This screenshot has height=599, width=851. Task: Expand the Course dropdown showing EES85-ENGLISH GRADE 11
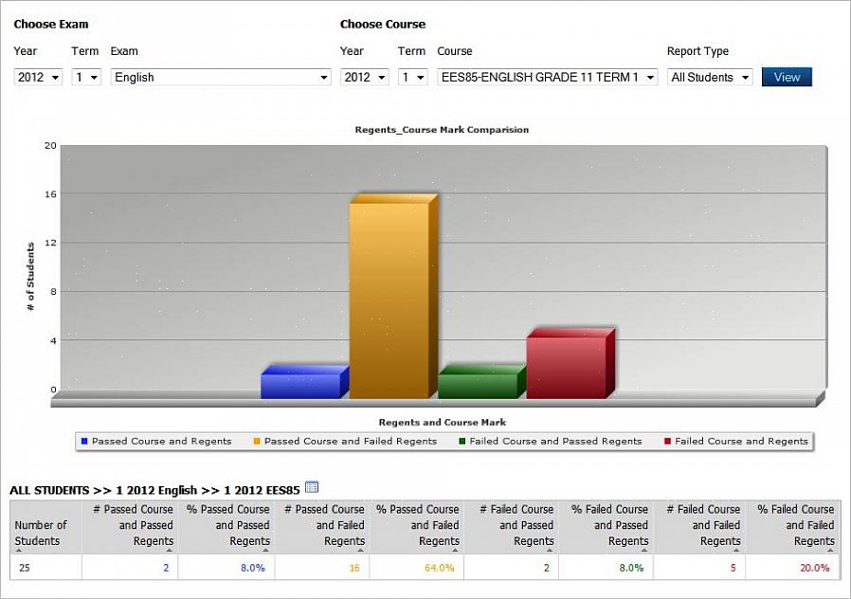(x=547, y=78)
